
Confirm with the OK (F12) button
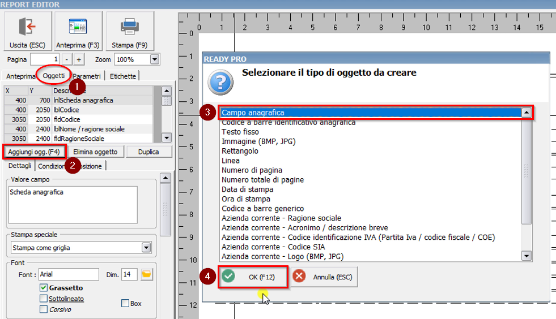[252, 277]
